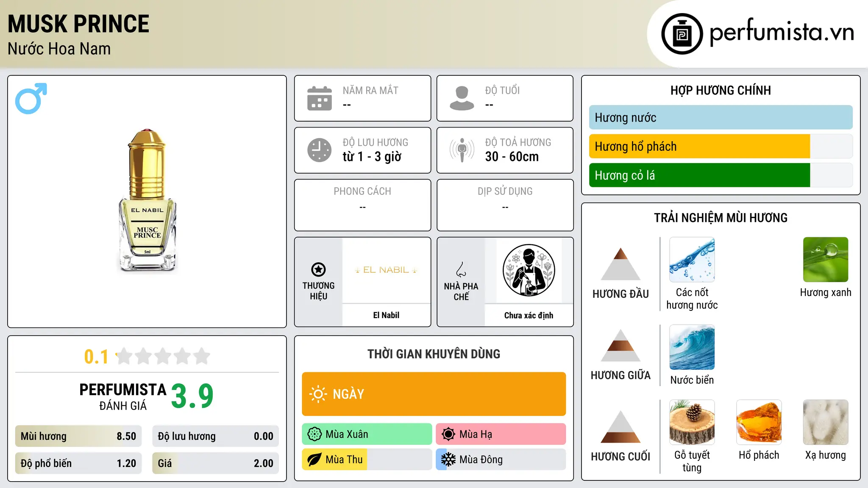The height and width of the screenshot is (488, 868).
Task: Click the Mùi hương score row
Action: (78, 436)
